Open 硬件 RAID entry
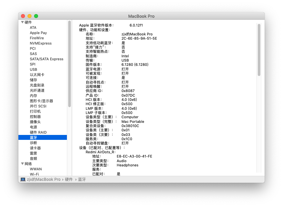This screenshot has width=283, height=207. [x=38, y=132]
